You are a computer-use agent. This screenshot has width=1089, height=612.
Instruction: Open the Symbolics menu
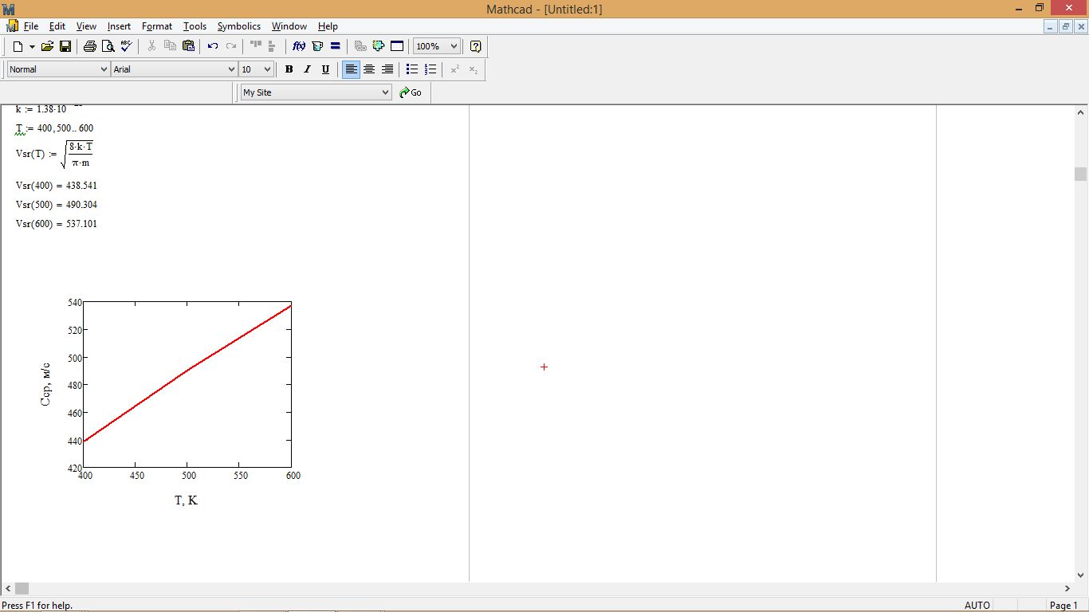[x=239, y=26]
